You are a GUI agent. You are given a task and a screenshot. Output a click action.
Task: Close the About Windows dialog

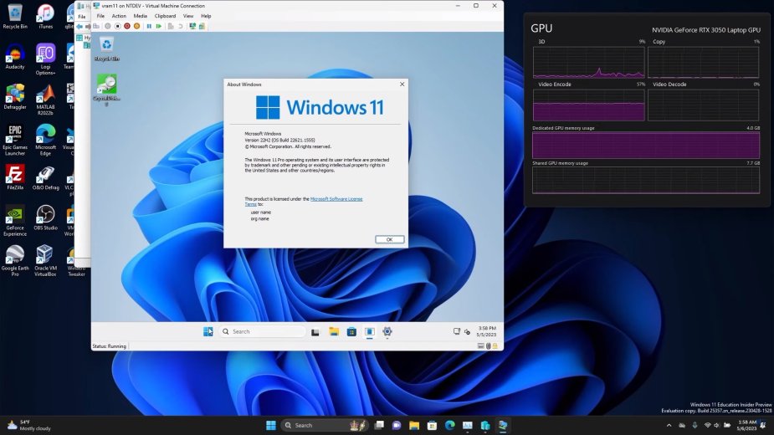tap(402, 84)
